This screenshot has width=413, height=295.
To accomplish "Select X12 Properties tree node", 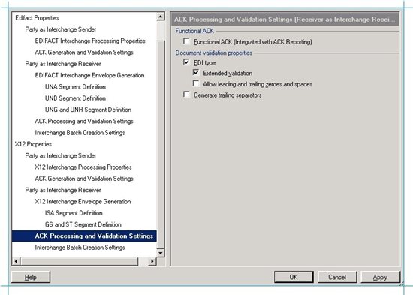I will [33, 144].
